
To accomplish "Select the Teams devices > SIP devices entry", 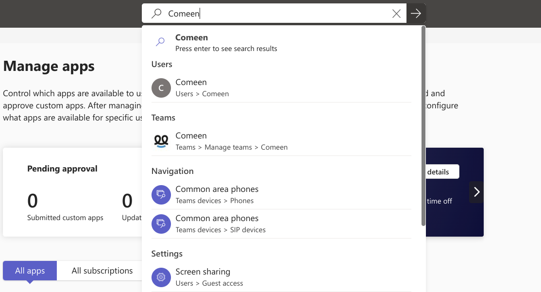I will click(281, 223).
